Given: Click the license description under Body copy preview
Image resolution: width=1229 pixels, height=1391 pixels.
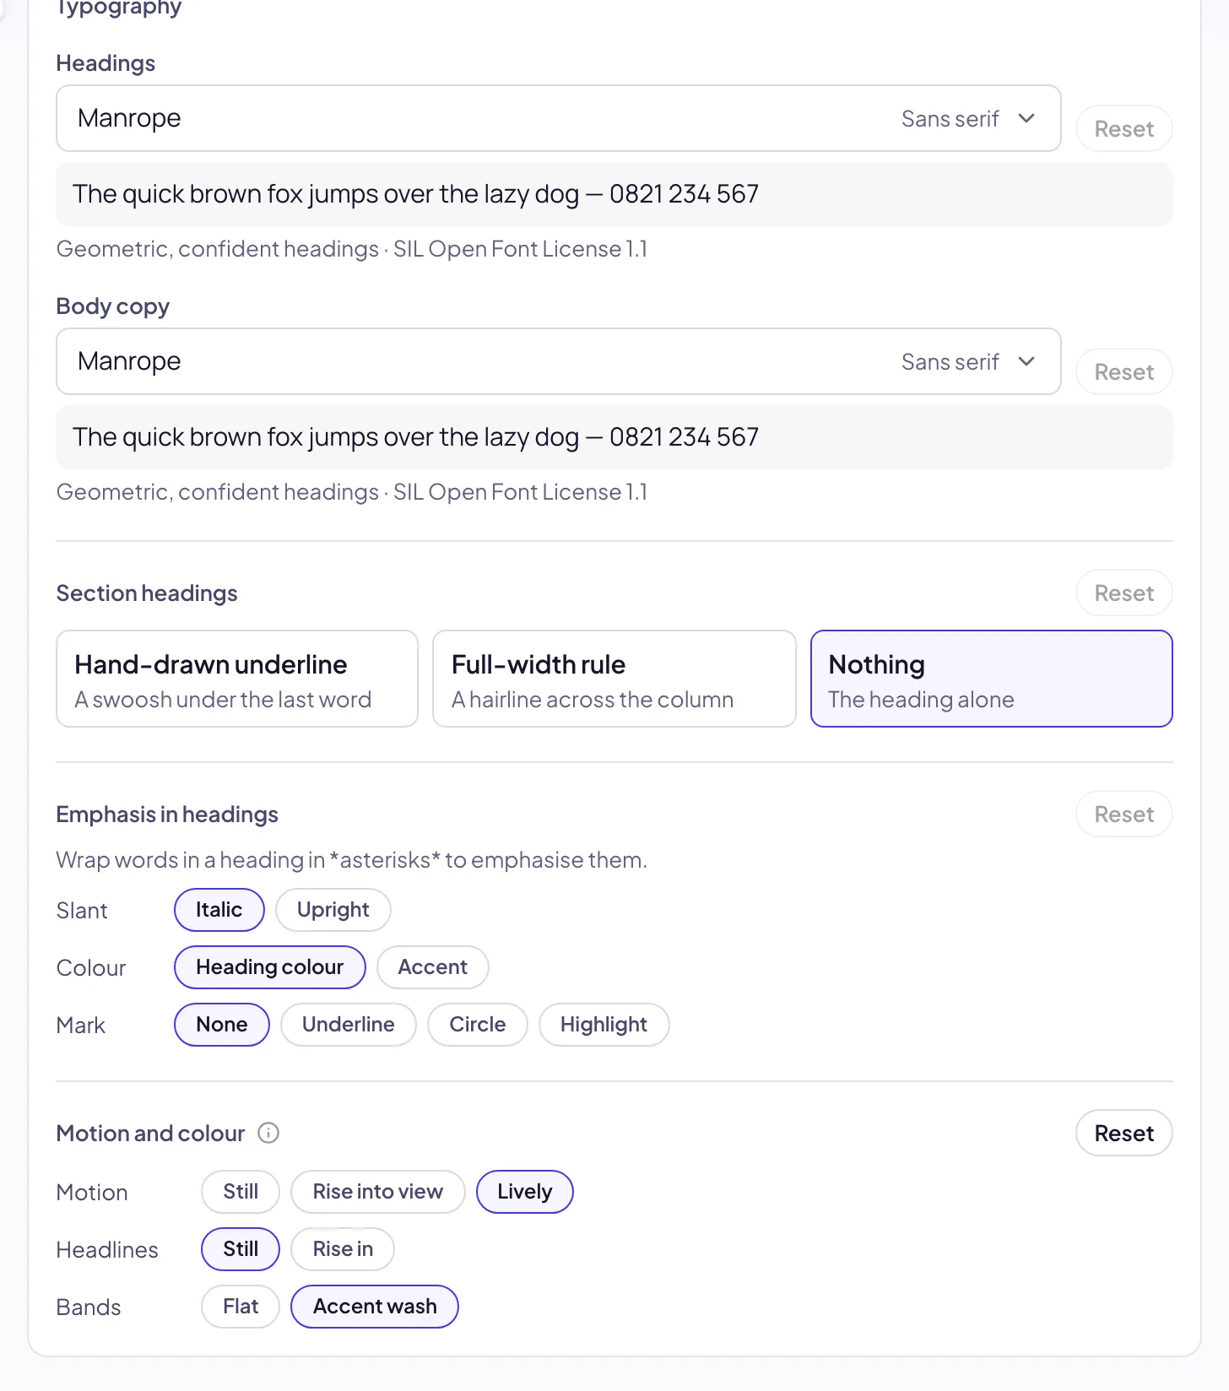Looking at the screenshot, I should pyautogui.click(x=351, y=492).
